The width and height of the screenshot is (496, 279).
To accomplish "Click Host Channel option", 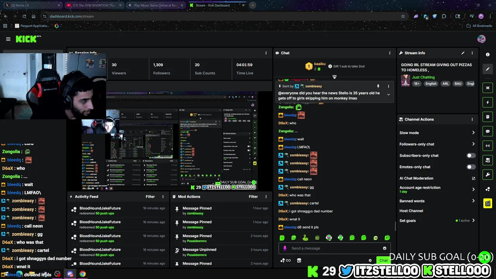I will pyautogui.click(x=411, y=211).
